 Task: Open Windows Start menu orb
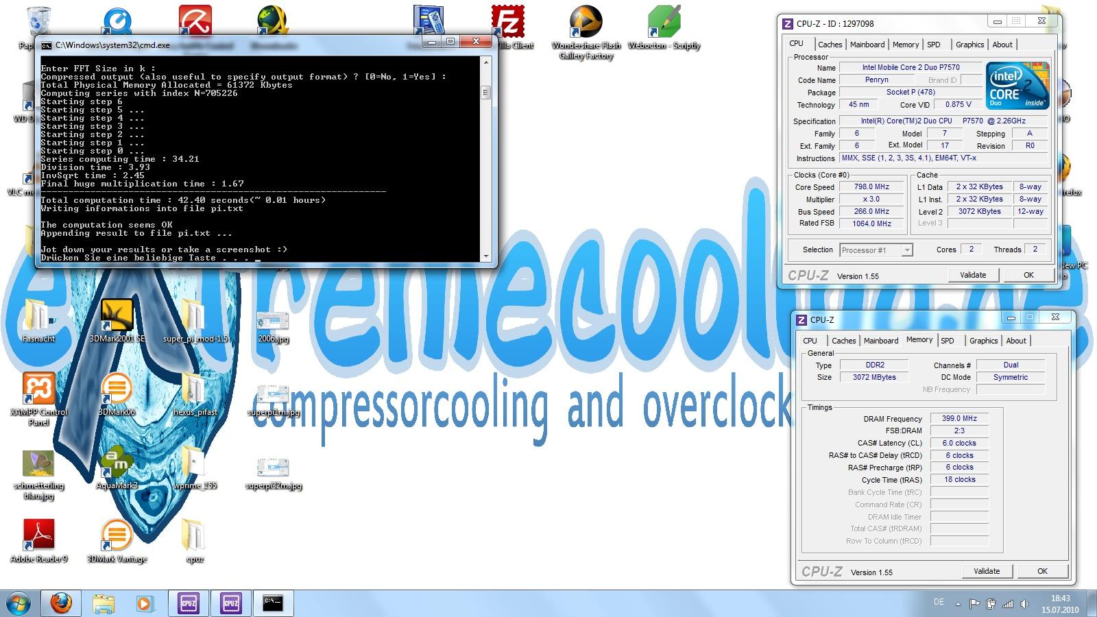click(19, 603)
